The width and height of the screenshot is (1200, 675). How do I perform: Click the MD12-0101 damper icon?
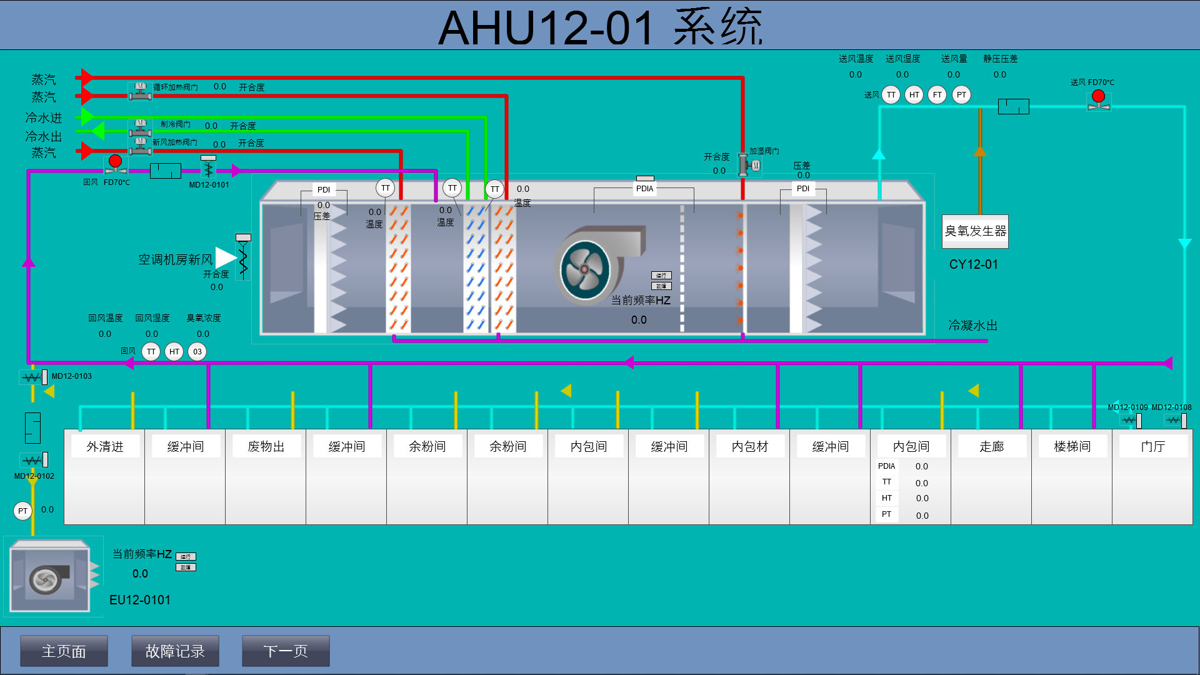pos(208,167)
